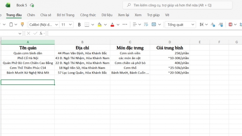Click the search magnifier icon
Image resolution: width=242 pixels, height=136 pixels.
129,5
